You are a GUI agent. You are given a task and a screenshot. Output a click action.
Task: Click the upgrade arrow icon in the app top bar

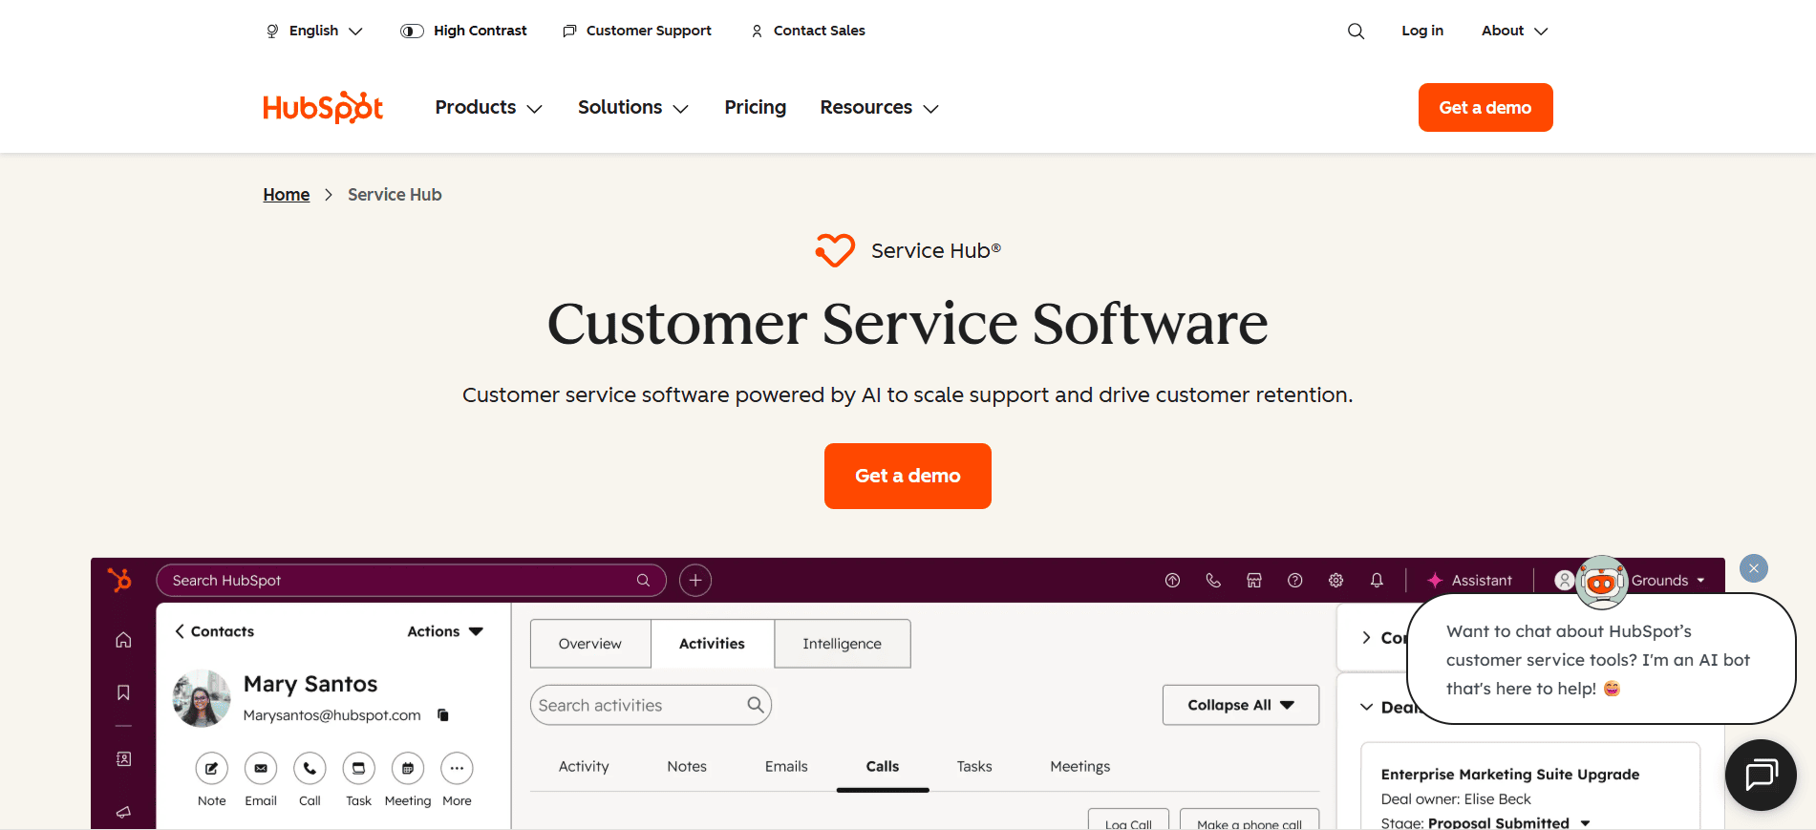click(1172, 580)
